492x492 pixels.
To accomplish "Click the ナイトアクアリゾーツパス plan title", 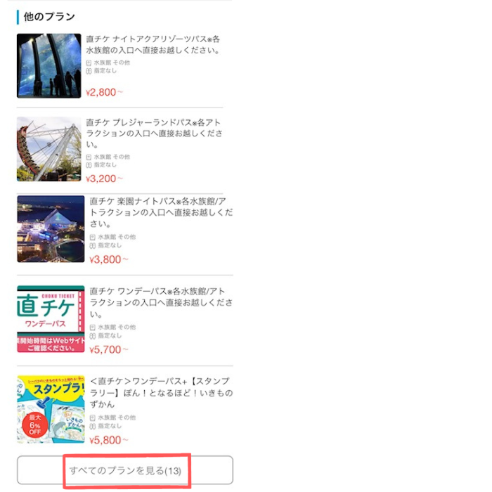I will 153,44.
